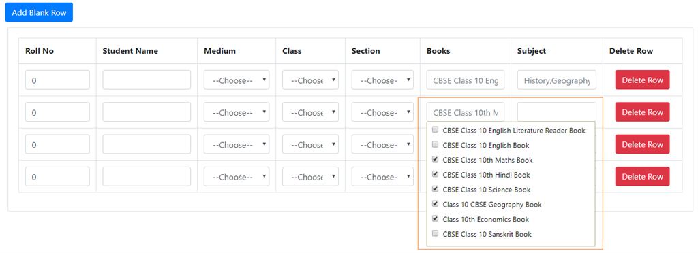Delete the third table row
Viewport: 698px width, 253px height.
tap(642, 144)
